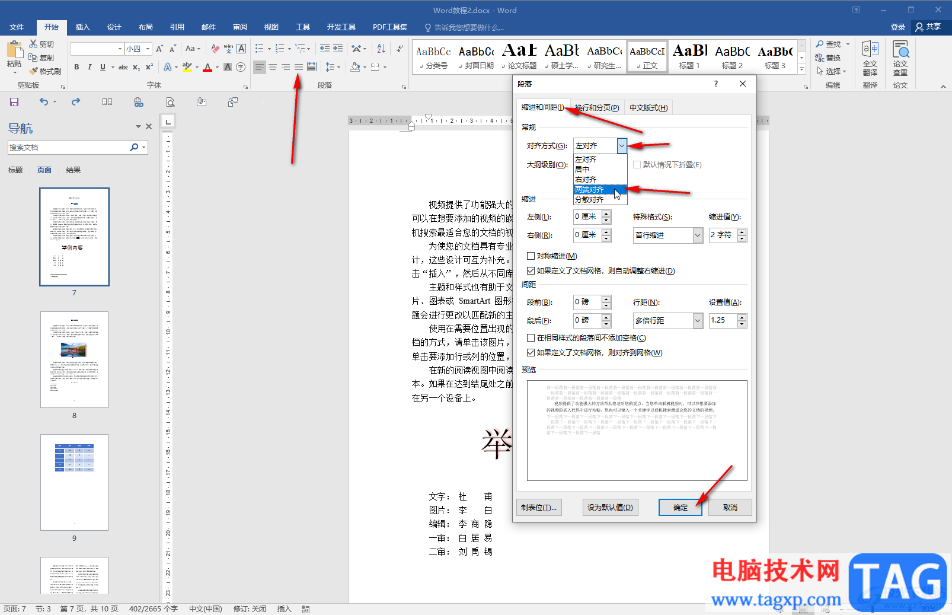Viewport: 952px width, 615px height.
Task: Toggle Underline formatting
Action: click(x=103, y=67)
